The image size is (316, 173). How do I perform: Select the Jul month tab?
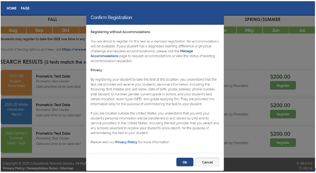tap(302, 30)
